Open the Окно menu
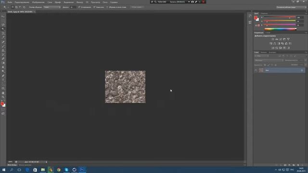 [105, 2]
